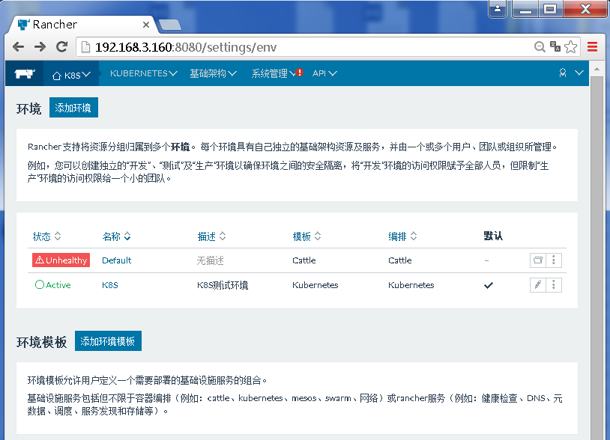Click the Active status label

point(53,285)
